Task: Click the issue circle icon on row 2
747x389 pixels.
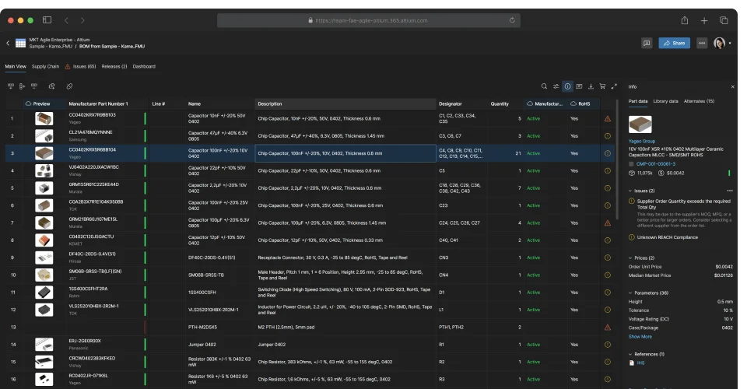Action: point(608,136)
